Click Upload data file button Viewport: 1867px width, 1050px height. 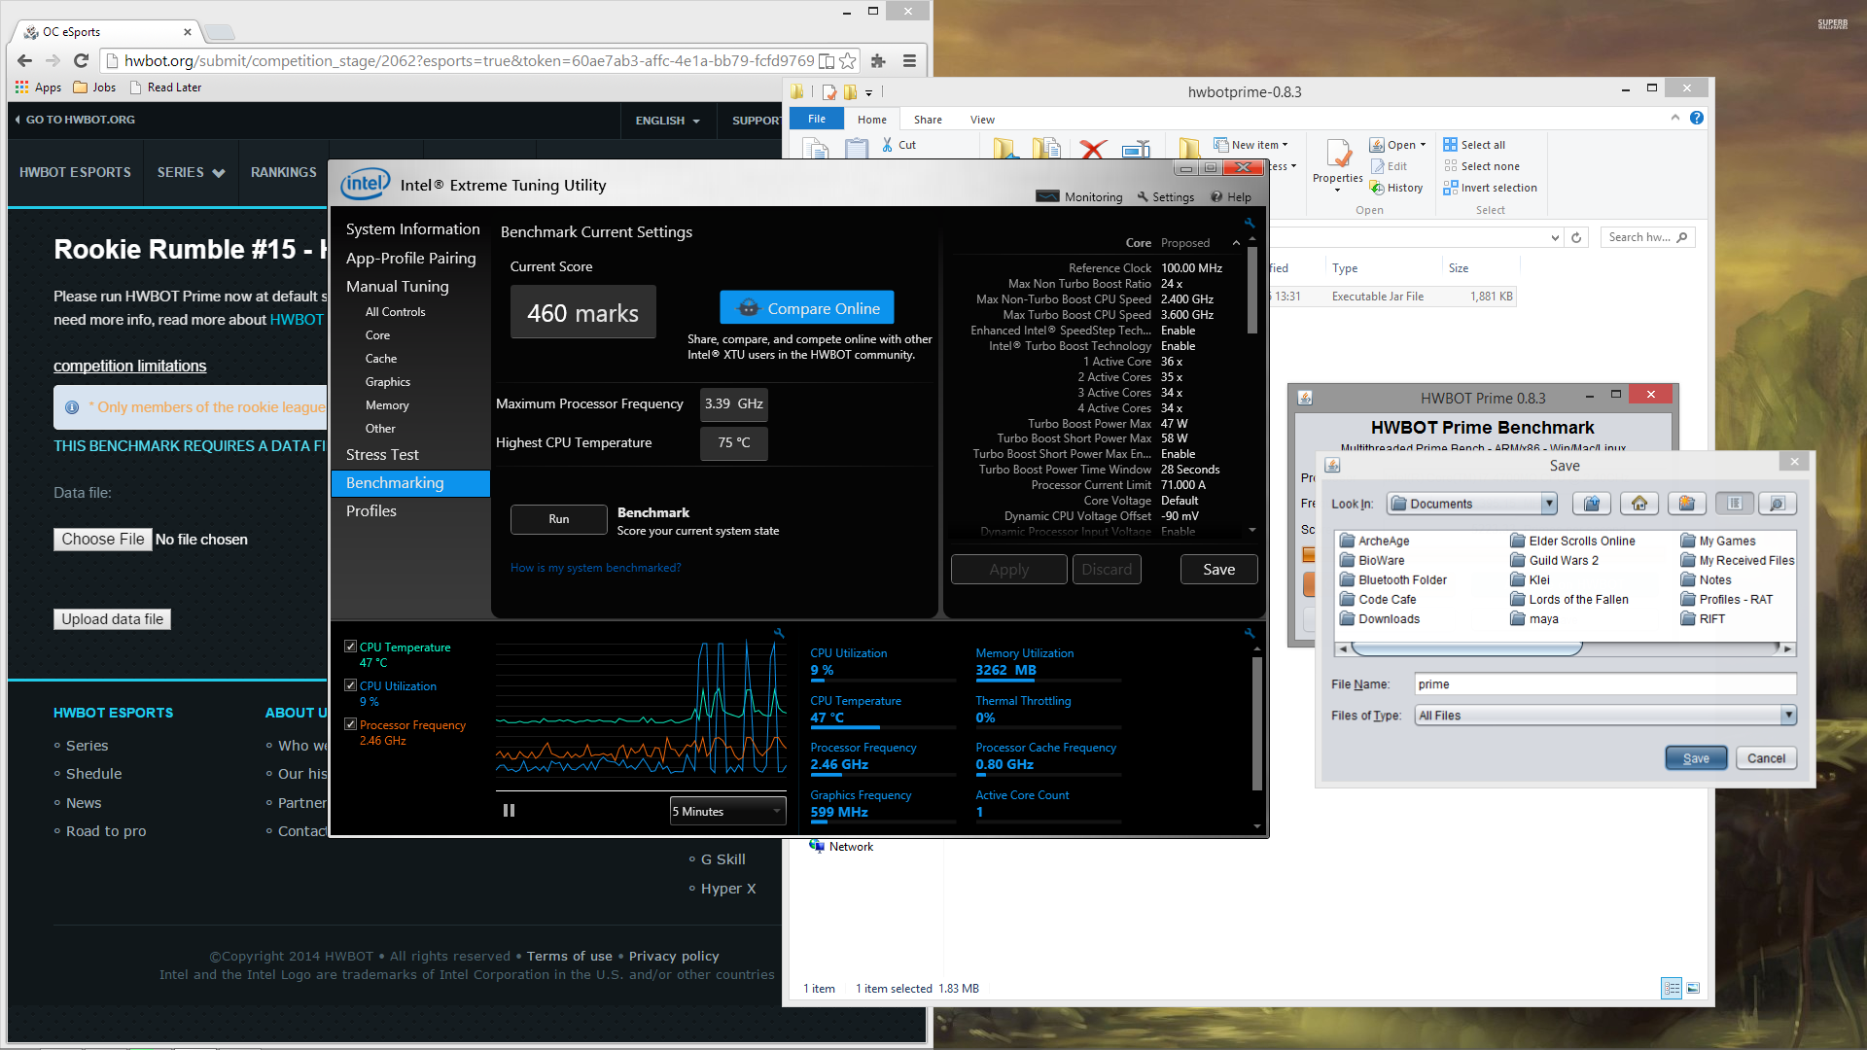coord(112,619)
